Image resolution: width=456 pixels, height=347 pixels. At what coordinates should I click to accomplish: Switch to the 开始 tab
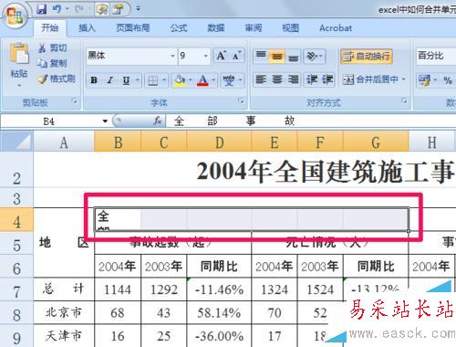49,28
